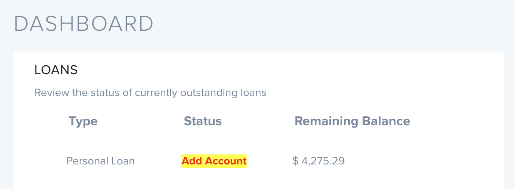Click the highlighted Add Account link
The height and width of the screenshot is (189, 514).
tap(214, 161)
